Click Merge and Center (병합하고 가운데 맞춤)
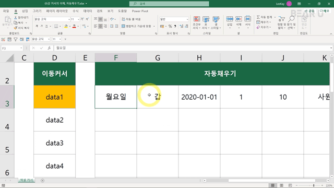 136,26
